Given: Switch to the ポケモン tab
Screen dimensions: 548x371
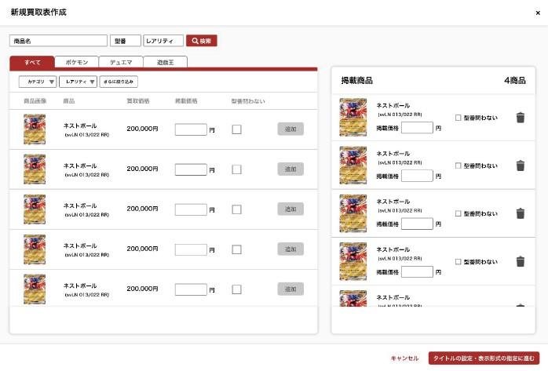Looking at the screenshot, I should pos(77,62).
